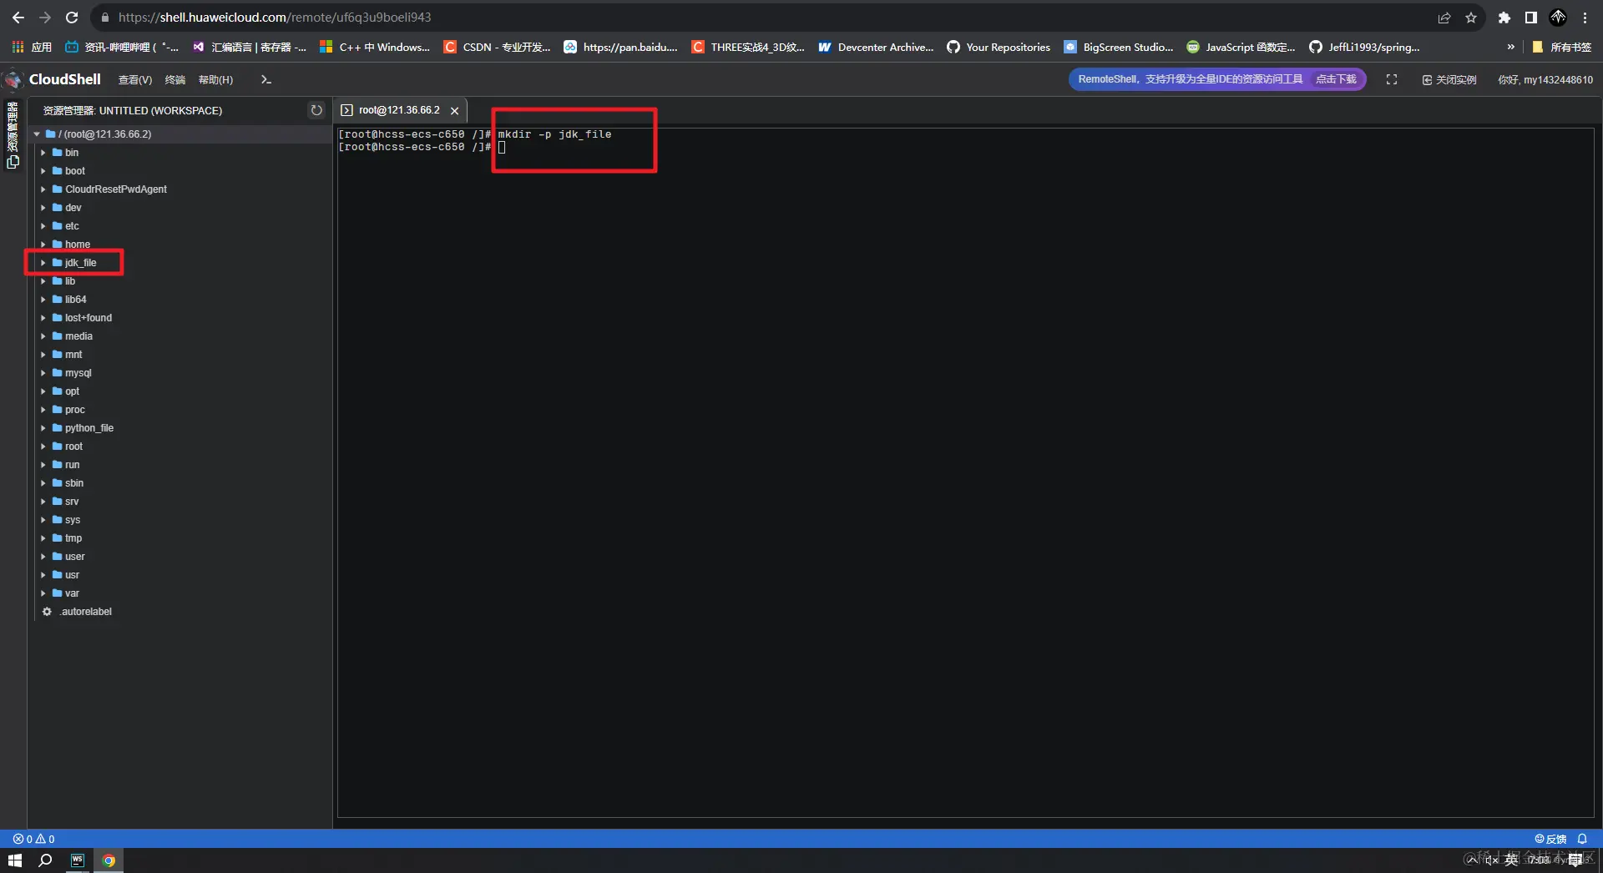The width and height of the screenshot is (1603, 873).
Task: Close the root@121.36.66.2 terminal tab
Action: [x=454, y=110]
